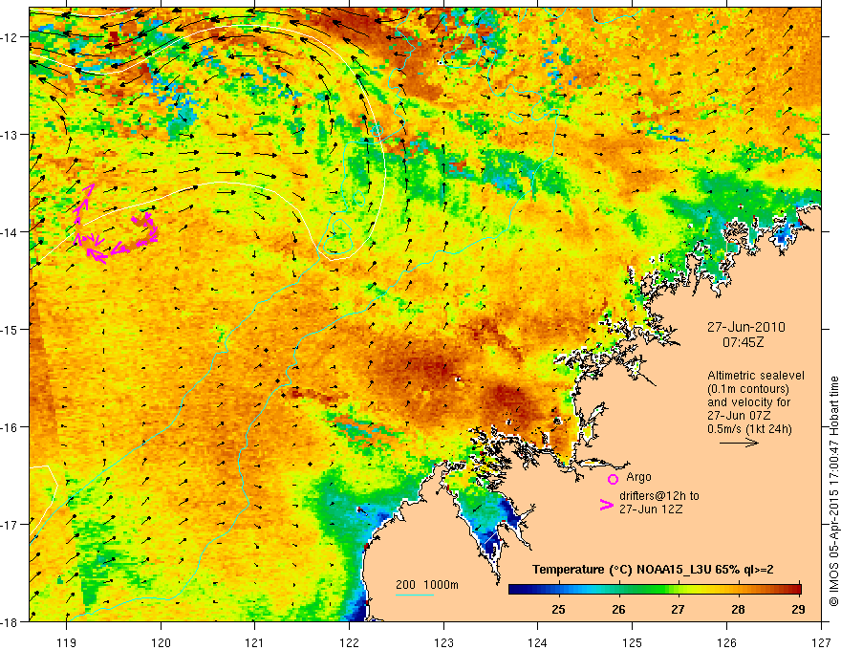Viewport: 841px width, 650px height.
Task: Click the Argo magenta circle legend symbol
Action: point(613,479)
